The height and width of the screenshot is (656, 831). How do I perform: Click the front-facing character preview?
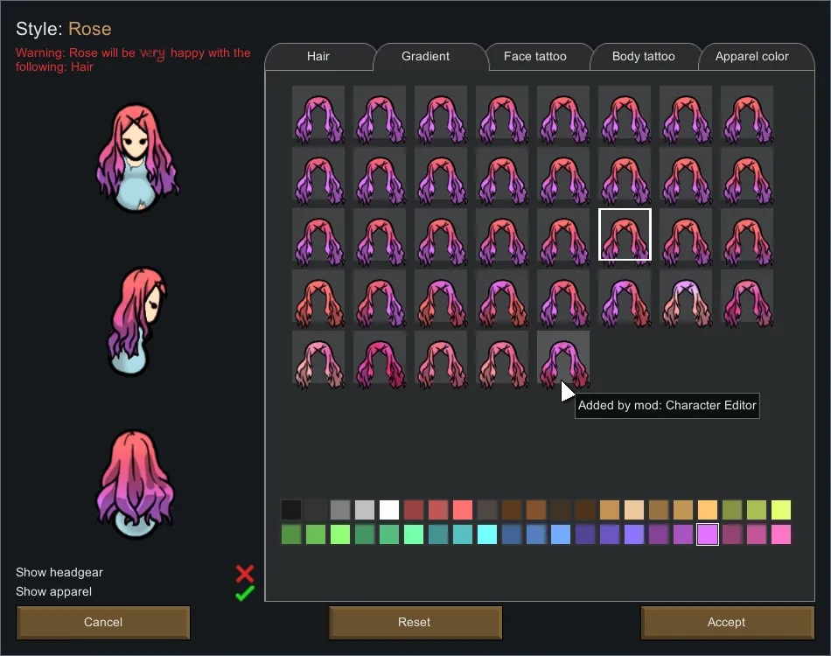pyautogui.click(x=138, y=159)
